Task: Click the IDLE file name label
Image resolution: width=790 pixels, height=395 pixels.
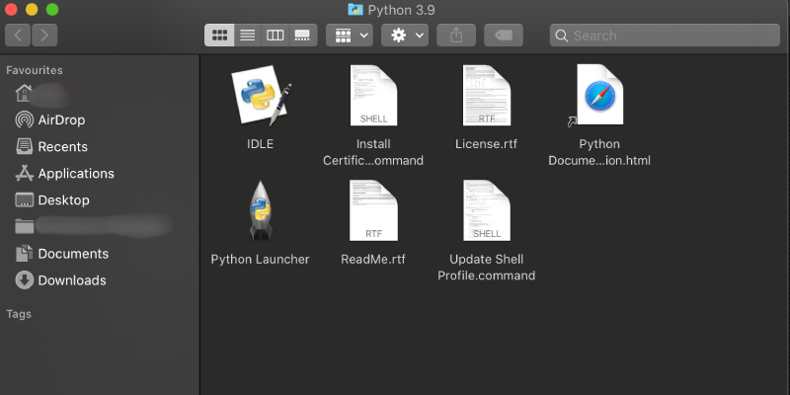Action: (260, 144)
